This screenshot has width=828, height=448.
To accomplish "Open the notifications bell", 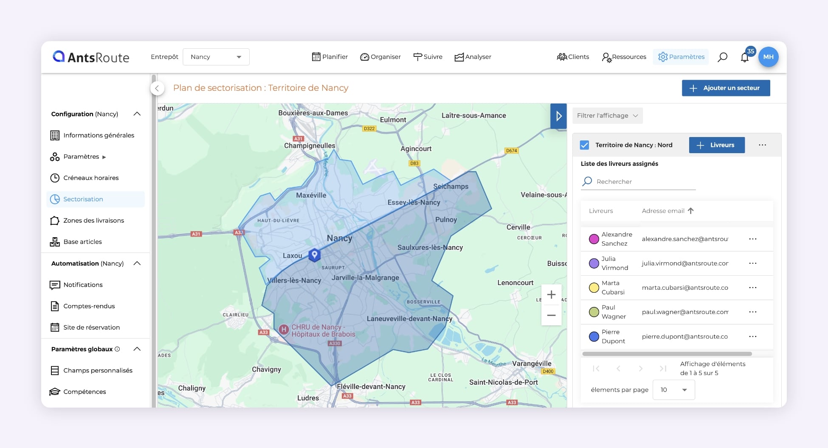I will 745,57.
